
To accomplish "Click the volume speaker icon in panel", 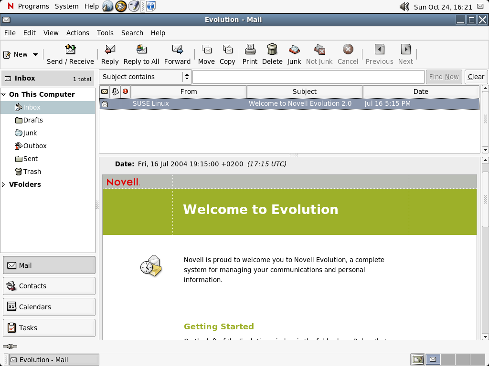I will (x=404, y=7).
